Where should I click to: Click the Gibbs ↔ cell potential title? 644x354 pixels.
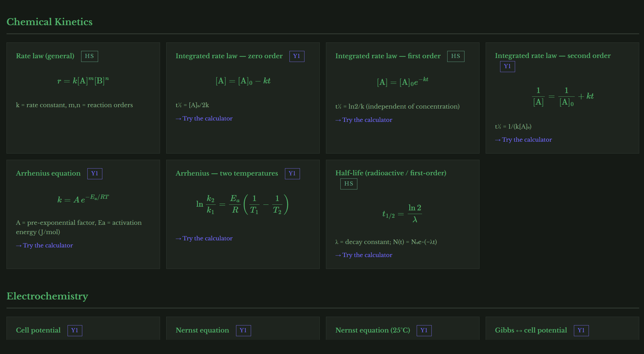[x=531, y=330]
